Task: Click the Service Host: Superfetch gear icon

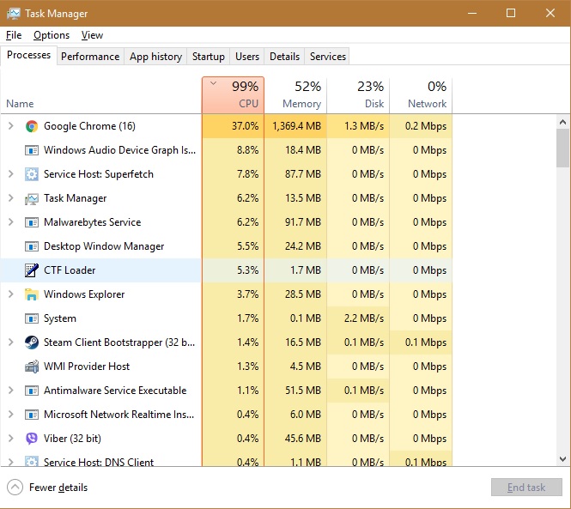Action: (x=32, y=174)
